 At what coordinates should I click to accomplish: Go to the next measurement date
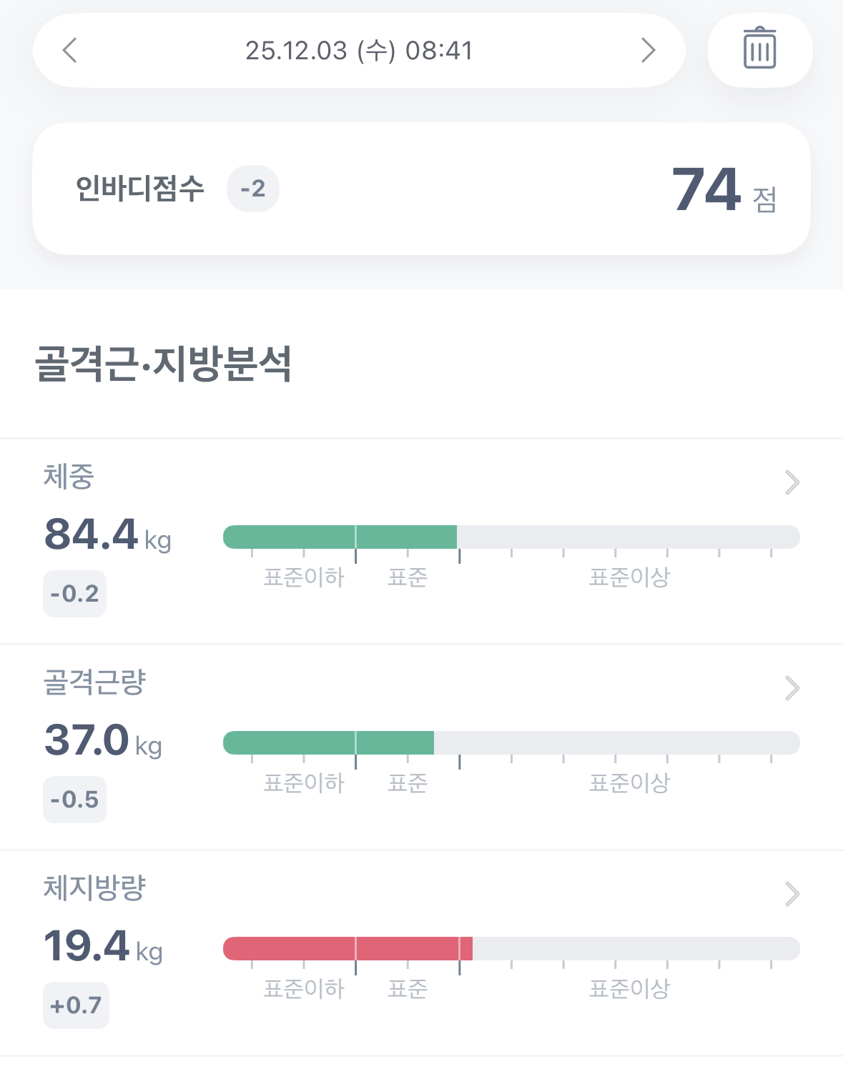point(648,50)
